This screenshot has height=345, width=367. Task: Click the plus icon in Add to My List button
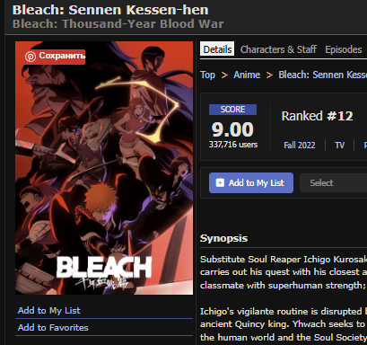pyautogui.click(x=220, y=182)
